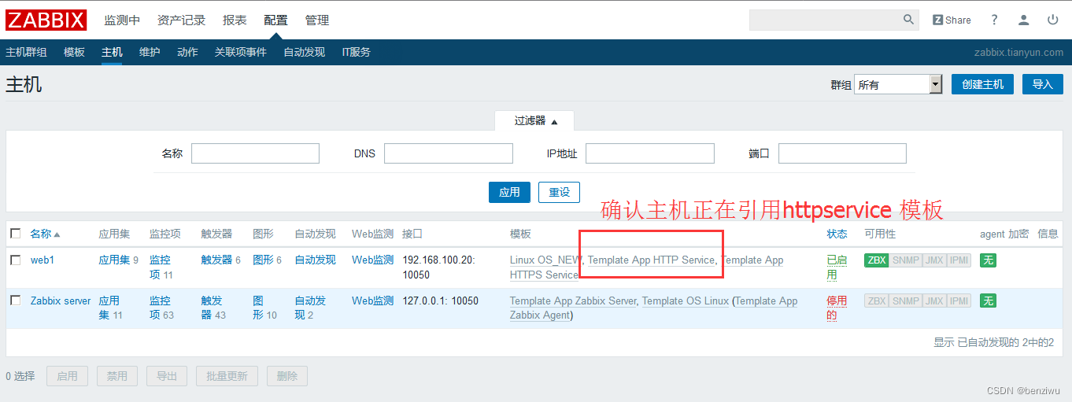Image resolution: width=1072 pixels, height=402 pixels.
Task: Open 应用集 for web1
Action: (114, 260)
